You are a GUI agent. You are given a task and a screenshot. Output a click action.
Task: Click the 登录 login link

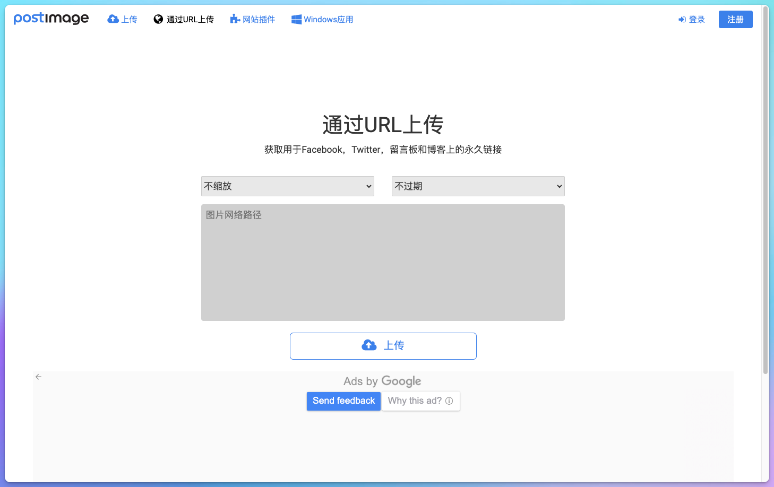[696, 19]
